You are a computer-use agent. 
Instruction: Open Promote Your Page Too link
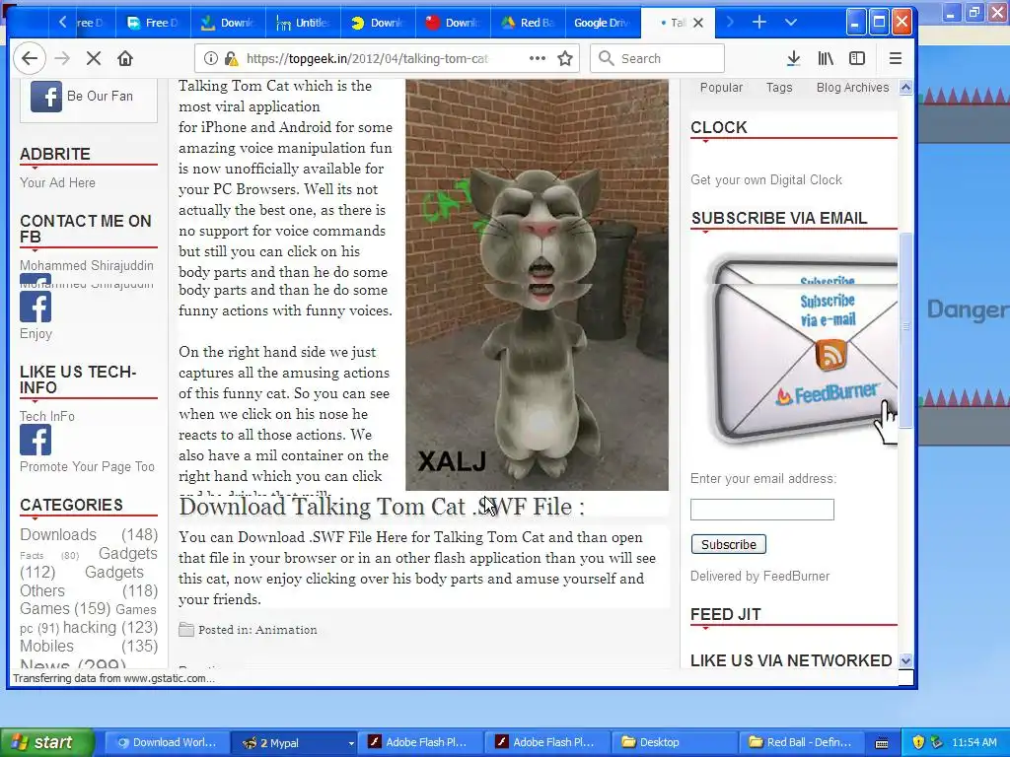[x=87, y=466]
